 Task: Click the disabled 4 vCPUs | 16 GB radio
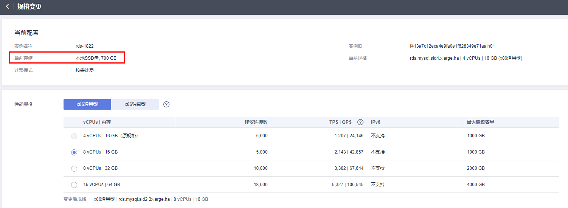click(x=74, y=136)
